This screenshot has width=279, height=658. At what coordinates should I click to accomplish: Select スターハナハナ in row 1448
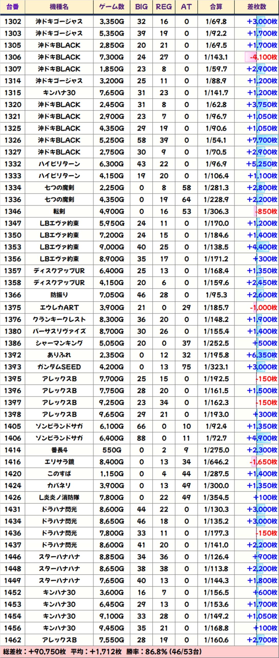coord(59,569)
